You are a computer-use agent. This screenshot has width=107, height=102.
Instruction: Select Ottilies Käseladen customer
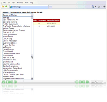pos(10,41)
